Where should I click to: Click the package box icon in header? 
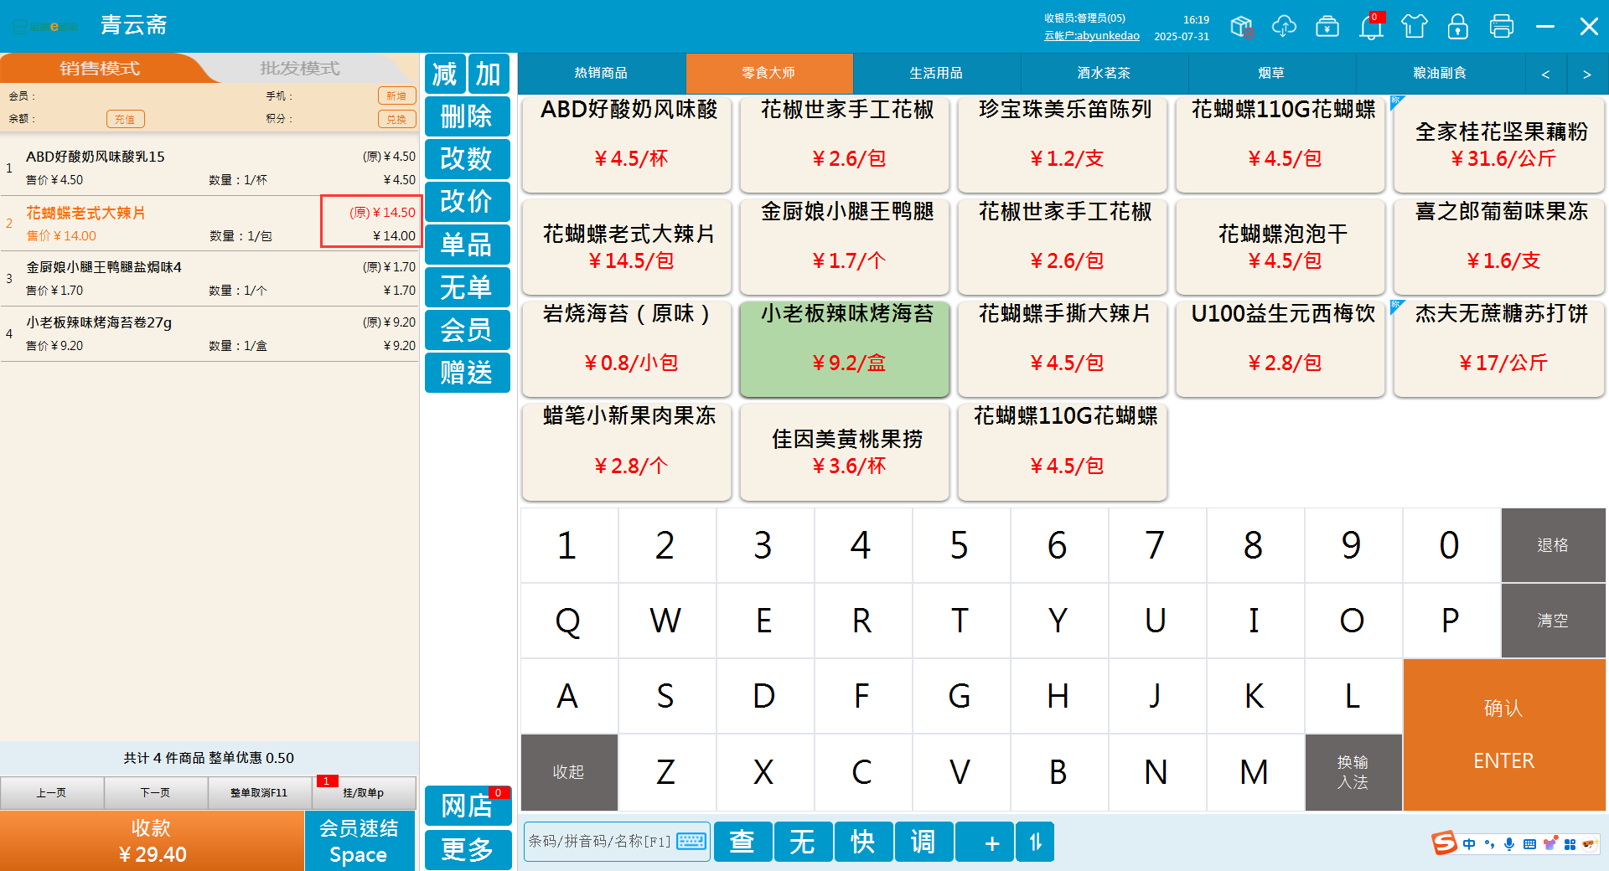pyautogui.click(x=1241, y=27)
